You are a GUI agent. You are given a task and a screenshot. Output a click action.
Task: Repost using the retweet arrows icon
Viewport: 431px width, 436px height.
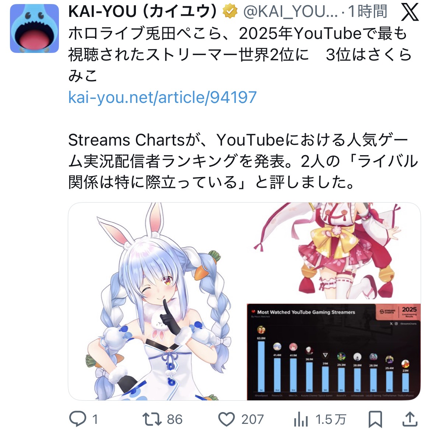tap(152, 419)
